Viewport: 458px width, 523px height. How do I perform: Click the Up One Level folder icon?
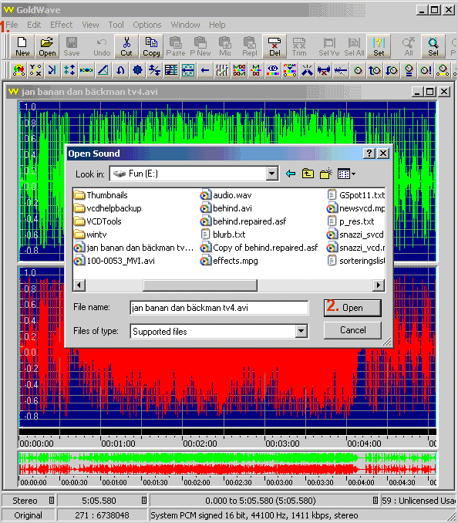[x=308, y=174]
